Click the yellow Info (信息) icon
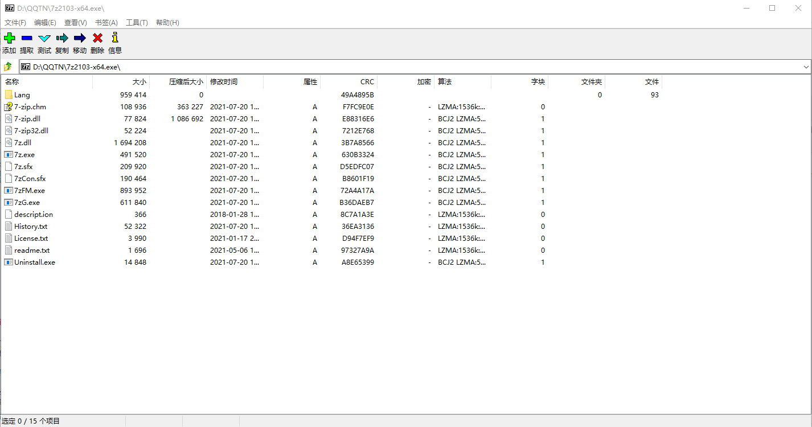Viewport: 812px width, 427px height. [x=115, y=38]
